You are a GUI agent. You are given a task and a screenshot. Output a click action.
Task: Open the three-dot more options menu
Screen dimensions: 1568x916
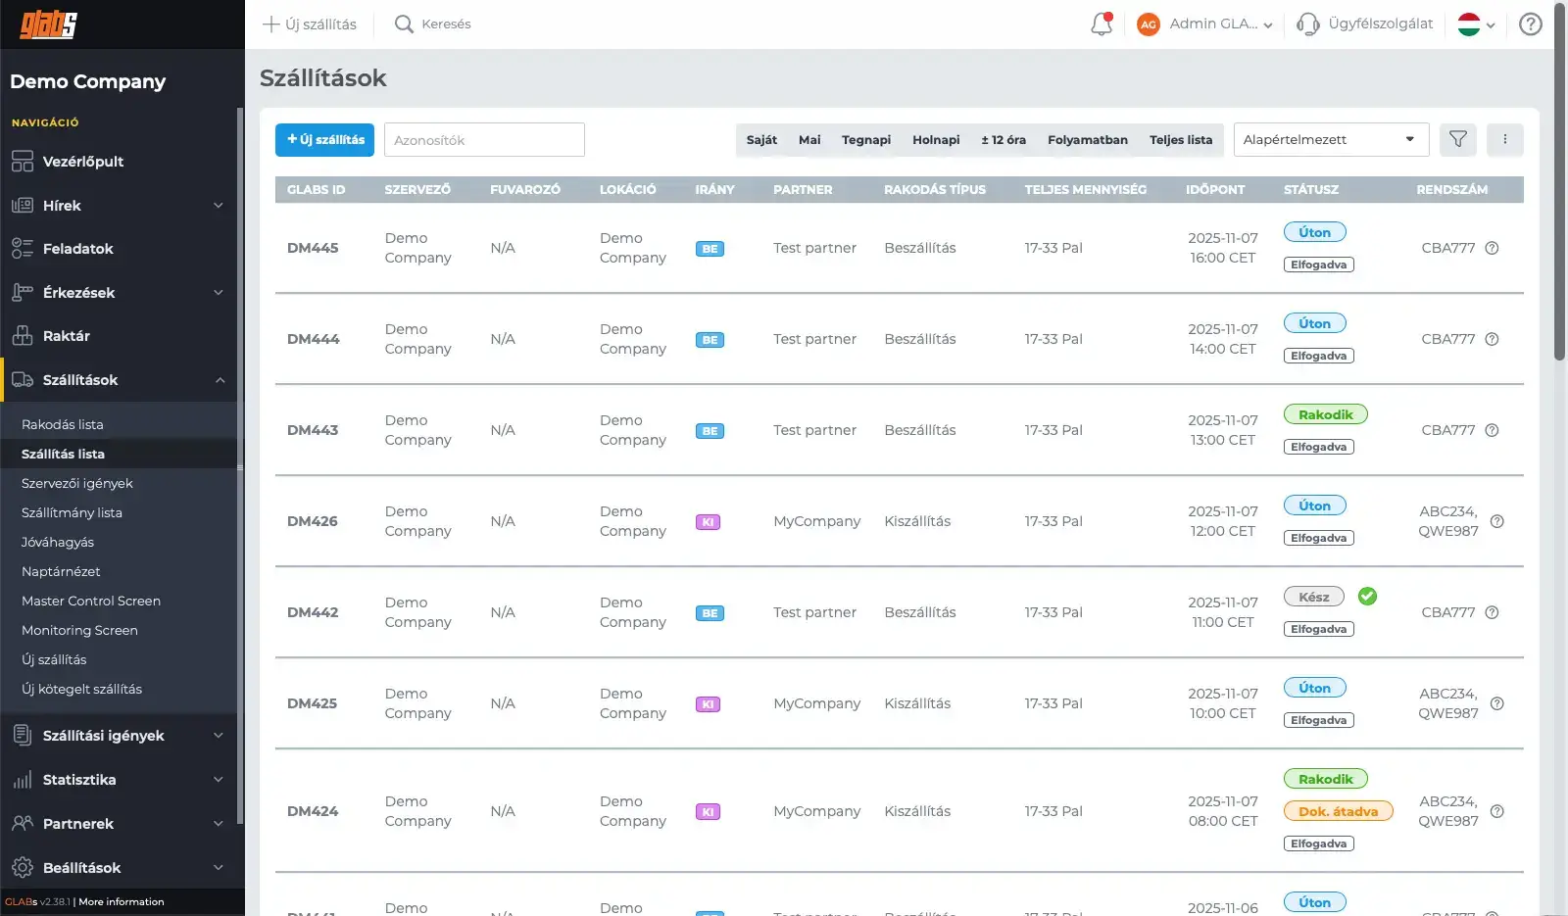pyautogui.click(x=1504, y=140)
